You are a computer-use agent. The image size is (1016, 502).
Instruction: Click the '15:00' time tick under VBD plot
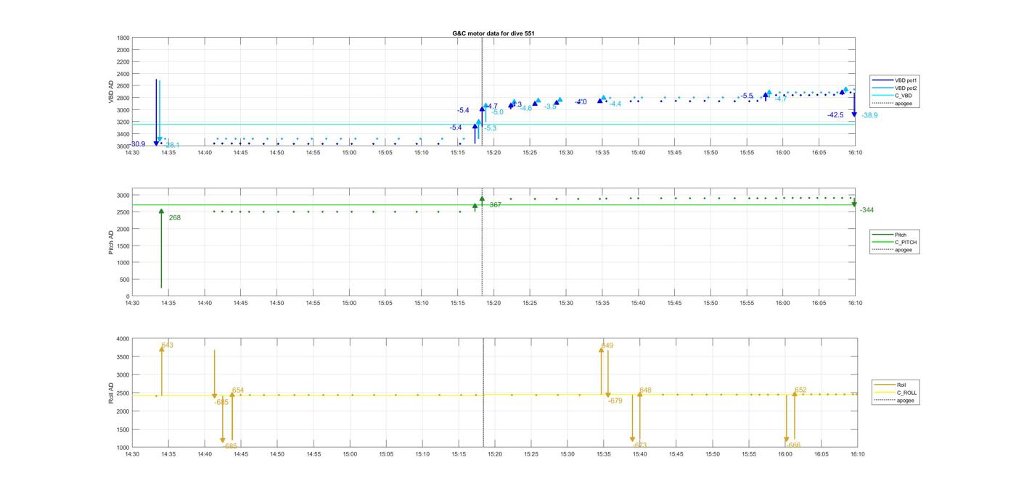coord(349,152)
